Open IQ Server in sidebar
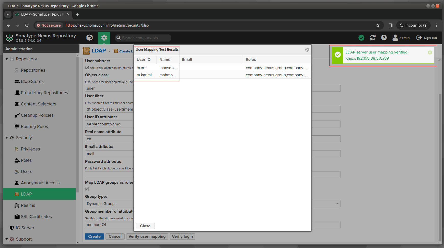This screenshot has height=248, width=444. (25, 228)
